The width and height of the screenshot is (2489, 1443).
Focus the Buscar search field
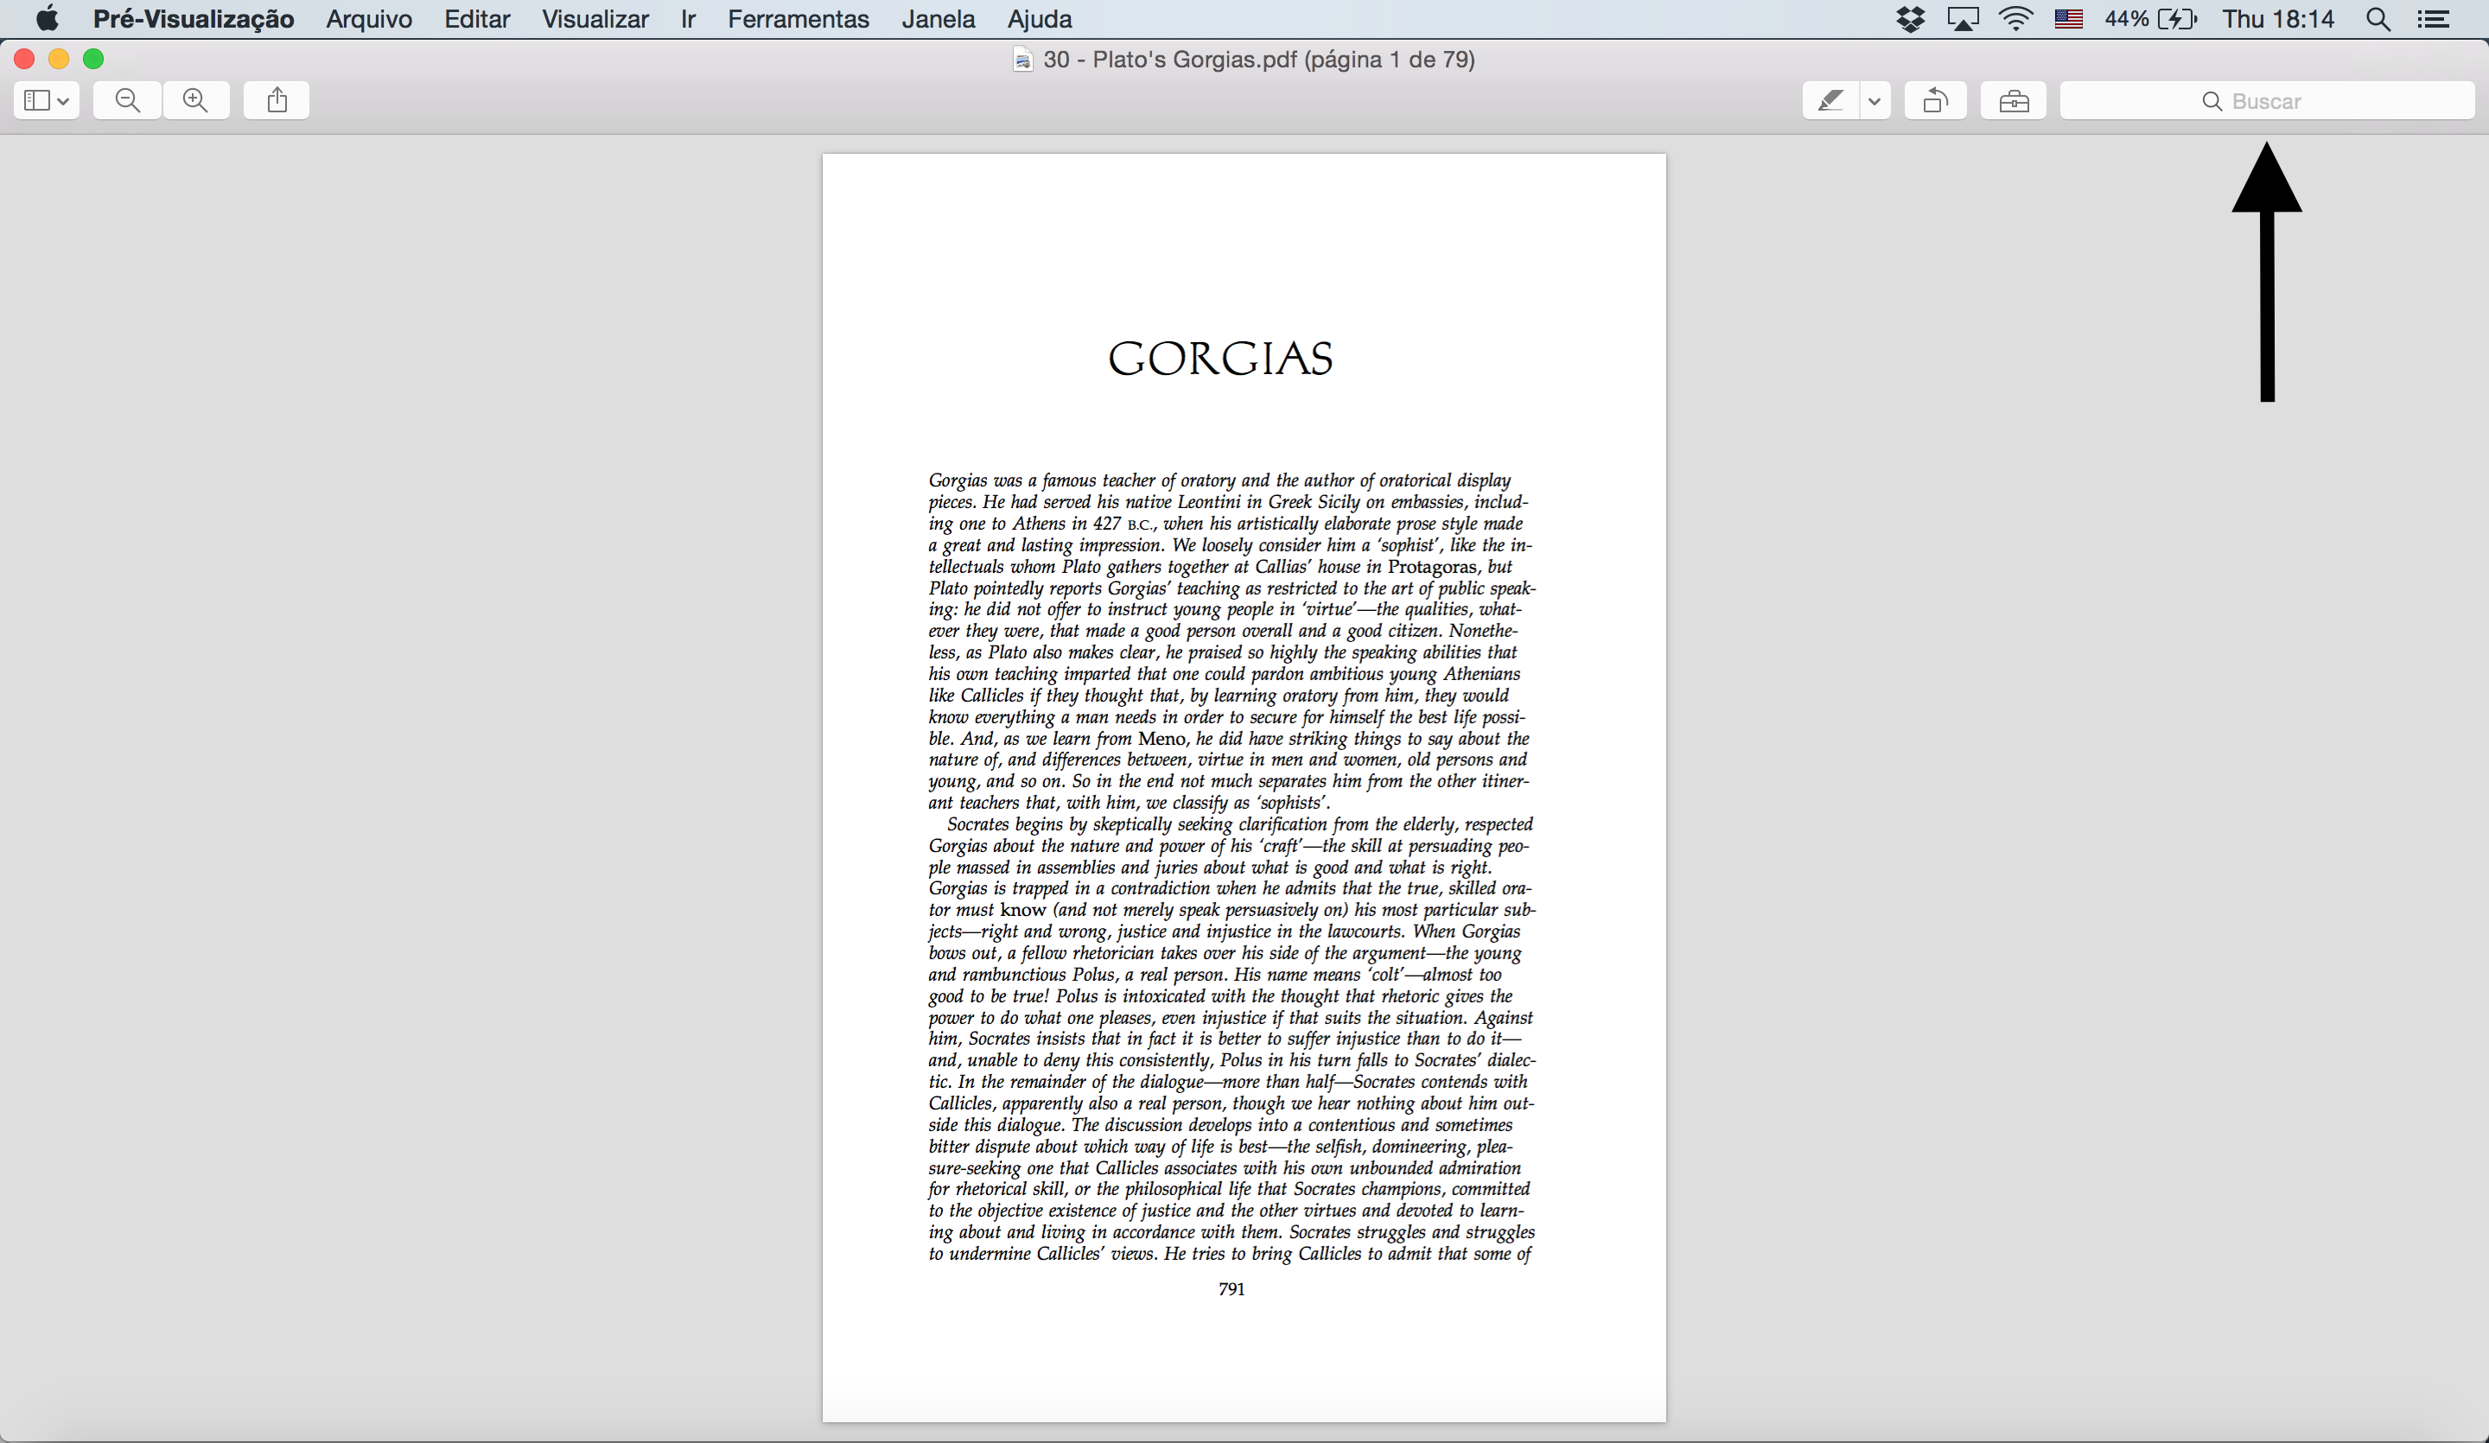coord(2267,101)
